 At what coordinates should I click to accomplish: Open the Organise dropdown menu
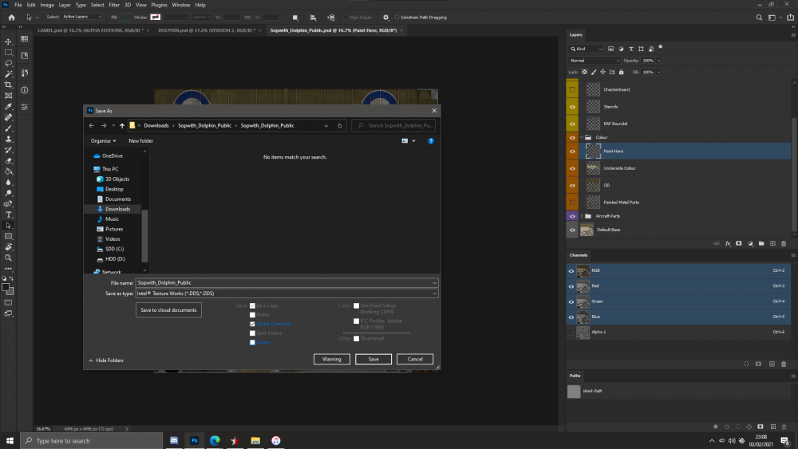point(104,141)
